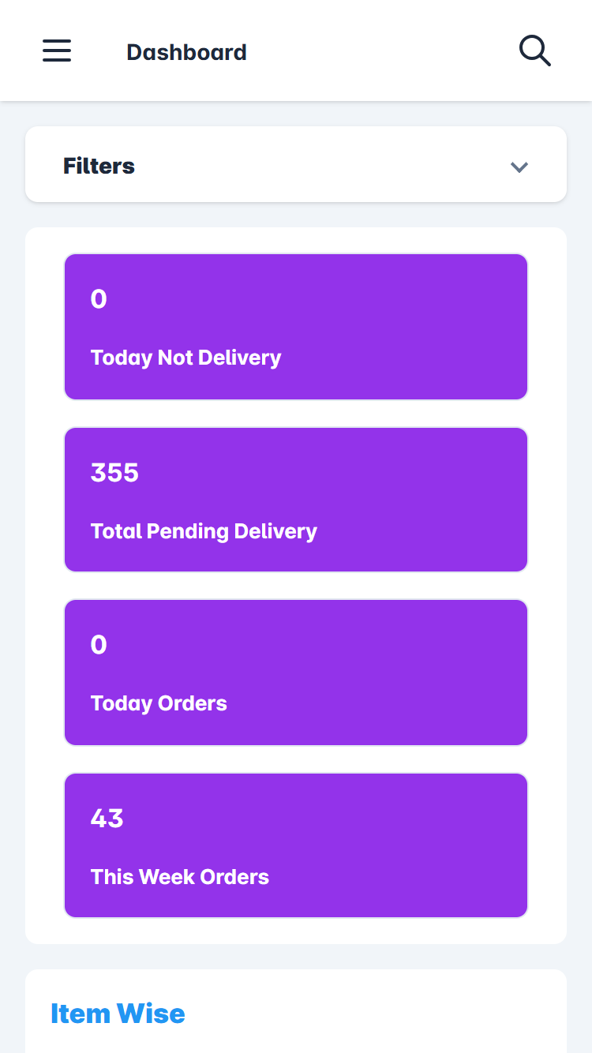
Task: Click the Item Wise section heading
Action: (118, 1014)
